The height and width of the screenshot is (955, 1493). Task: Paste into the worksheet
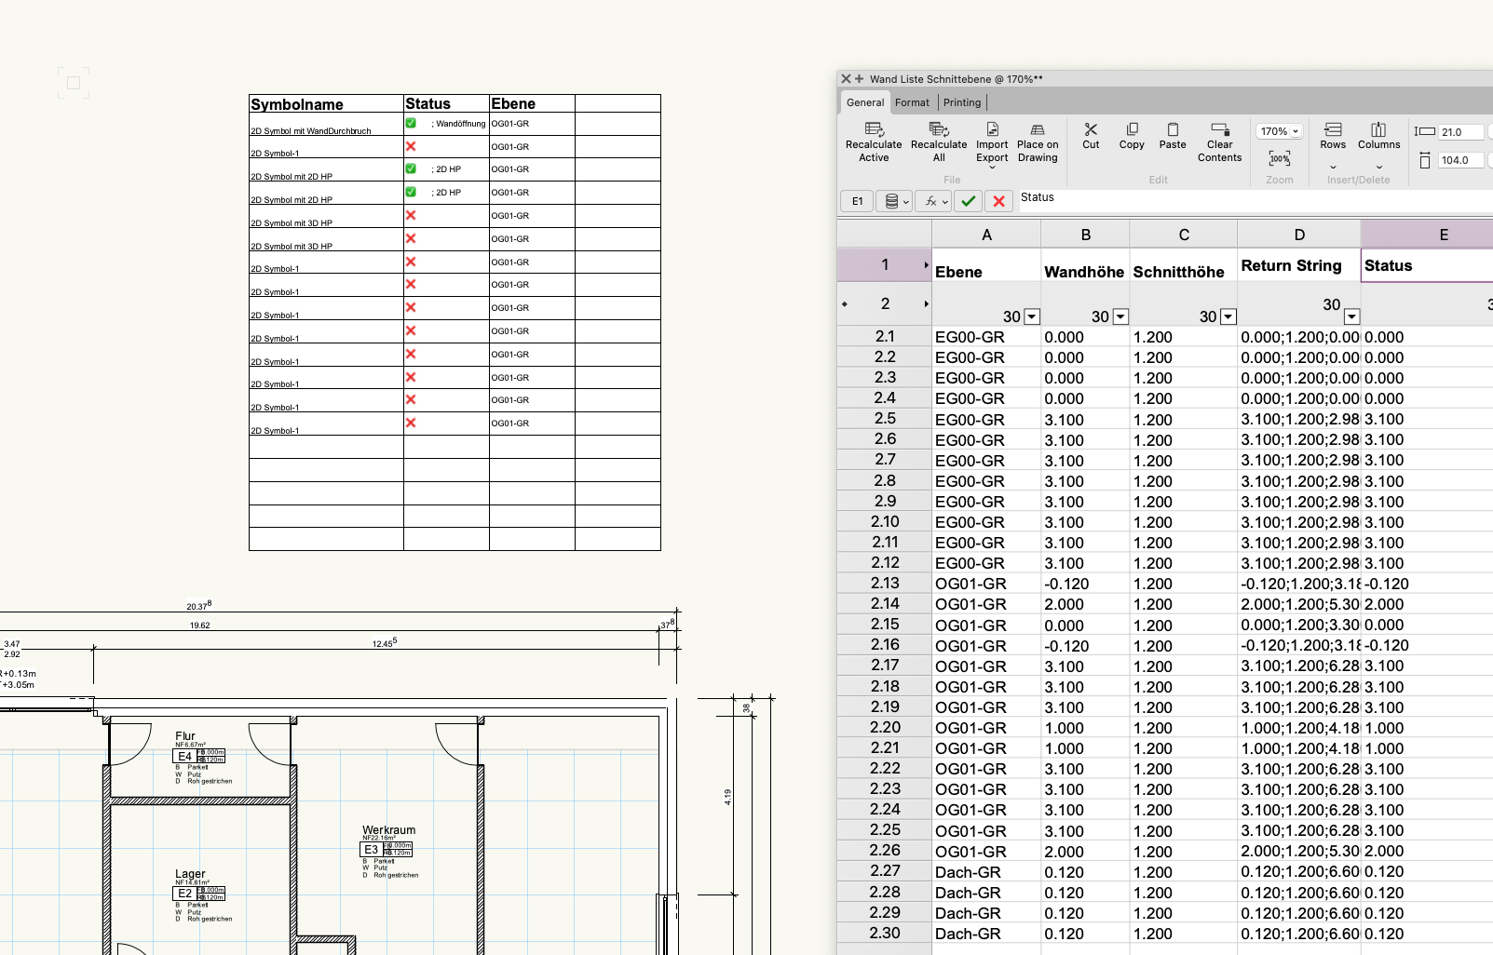1173,130
